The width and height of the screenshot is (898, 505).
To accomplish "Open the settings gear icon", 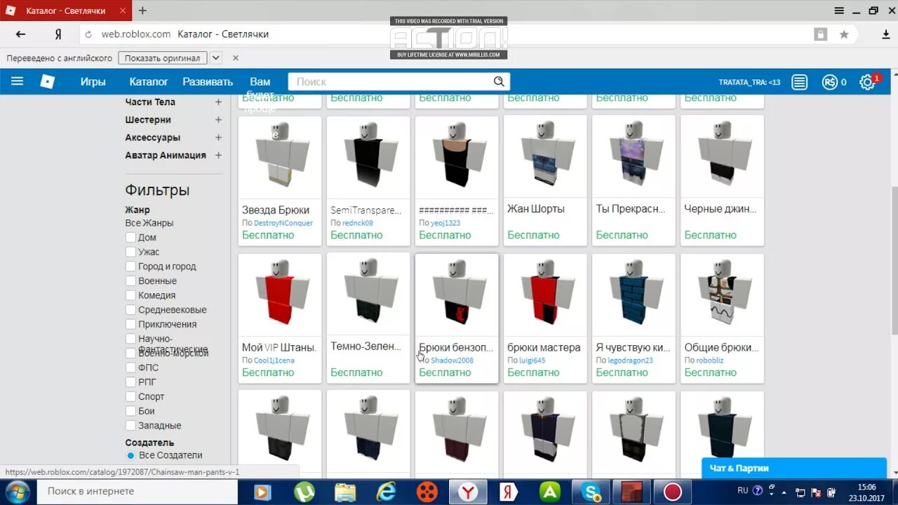I will [x=867, y=82].
